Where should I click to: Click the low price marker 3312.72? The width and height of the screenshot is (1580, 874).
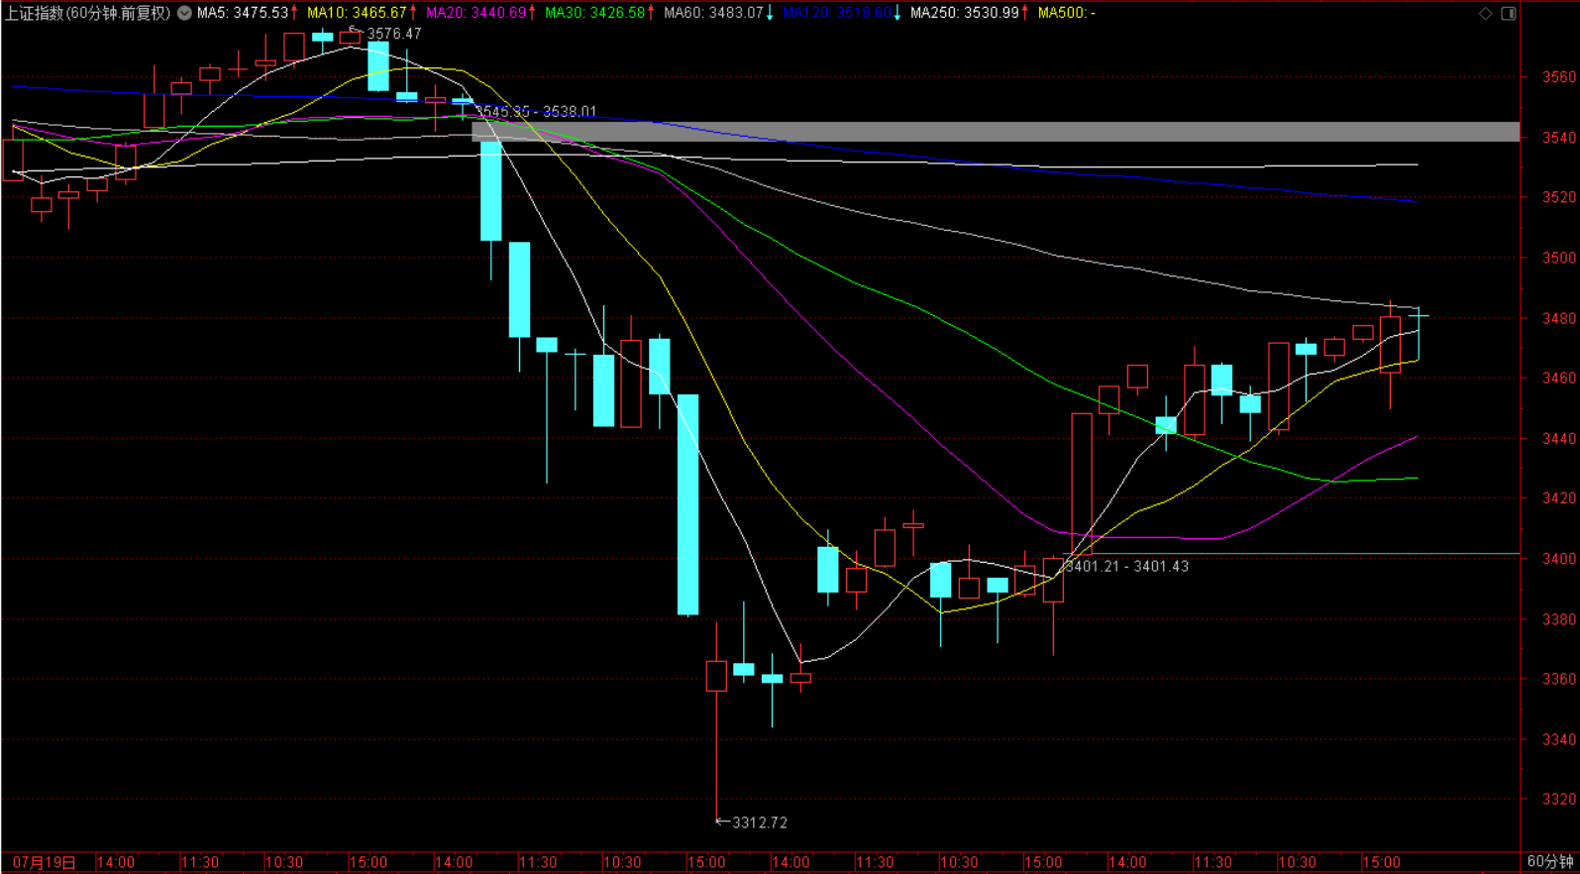(x=760, y=822)
